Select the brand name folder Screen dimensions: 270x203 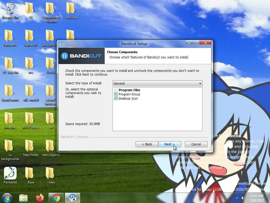10,93
